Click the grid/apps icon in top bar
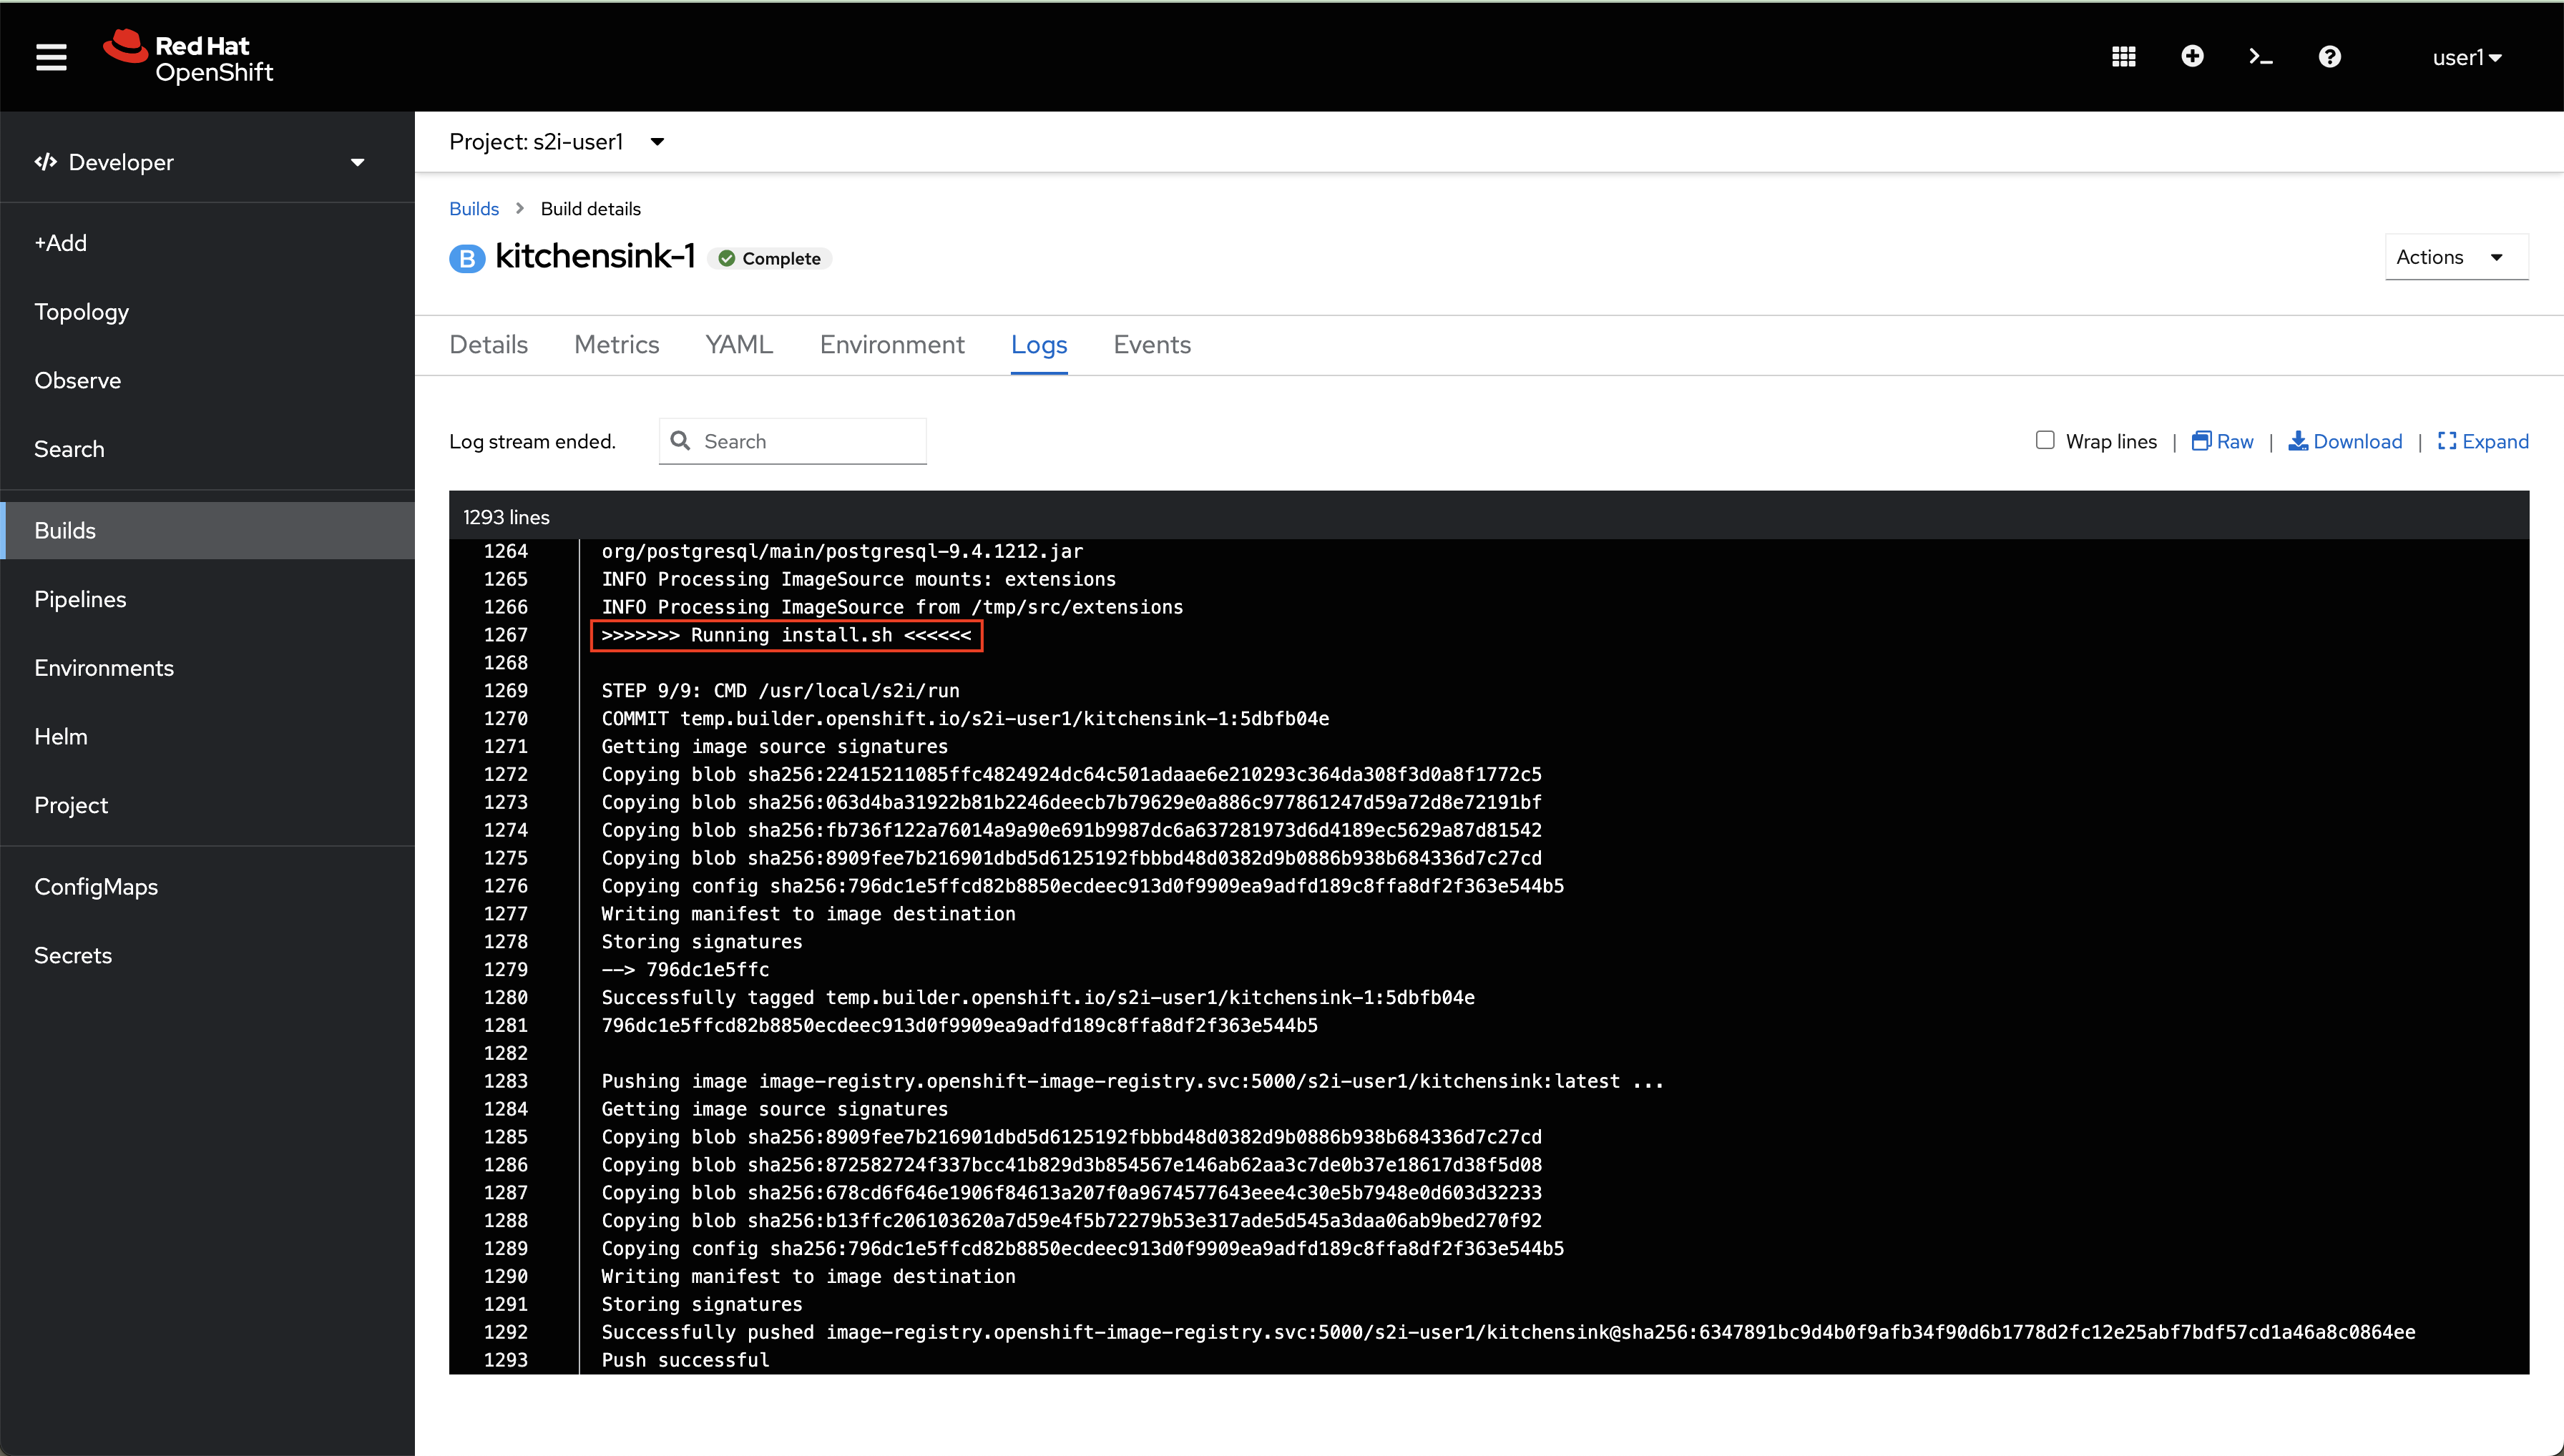 2124,56
